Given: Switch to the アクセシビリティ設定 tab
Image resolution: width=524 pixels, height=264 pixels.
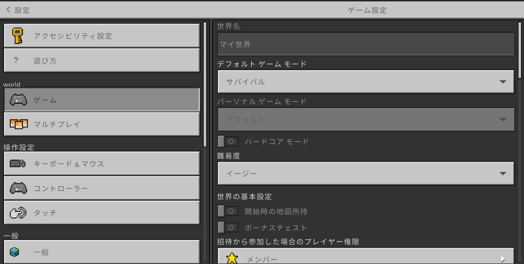Looking at the screenshot, I should tap(101, 36).
